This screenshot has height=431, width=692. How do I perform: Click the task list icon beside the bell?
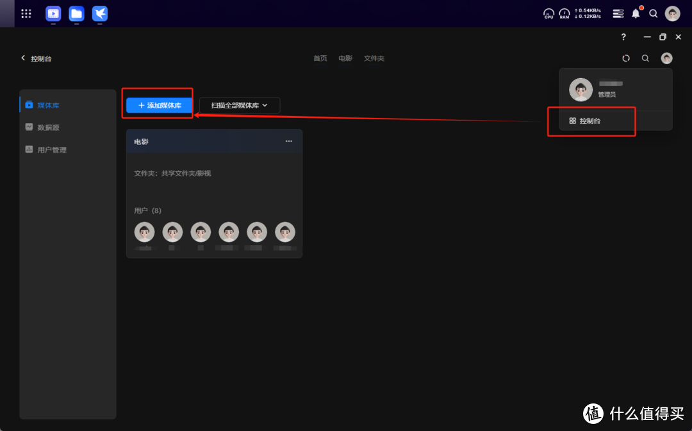point(617,13)
